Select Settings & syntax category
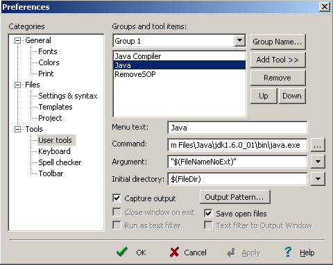Screen dimensions: 333x265 pos(68,96)
